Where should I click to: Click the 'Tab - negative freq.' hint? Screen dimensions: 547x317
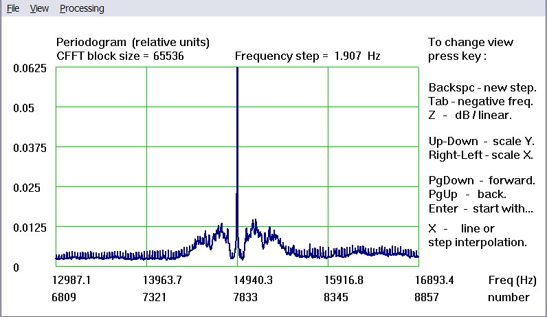click(x=480, y=102)
